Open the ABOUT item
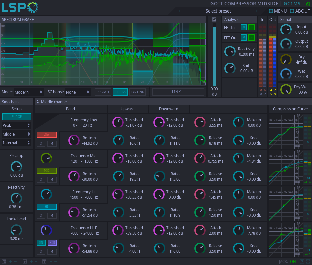 300,11
